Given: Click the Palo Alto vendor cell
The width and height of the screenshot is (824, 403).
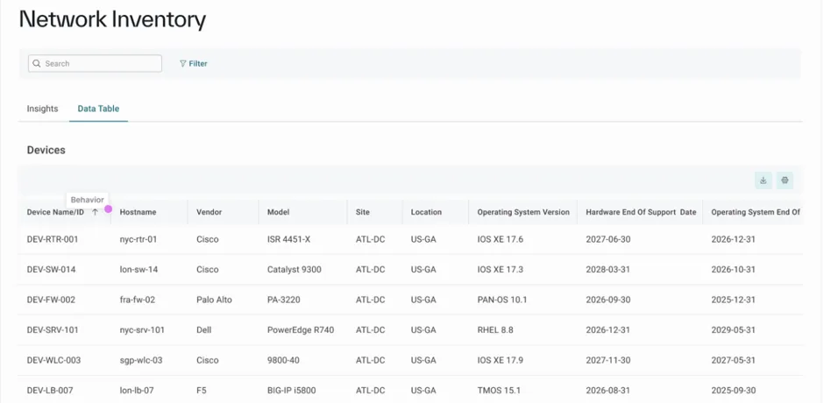Looking at the screenshot, I should (x=215, y=300).
